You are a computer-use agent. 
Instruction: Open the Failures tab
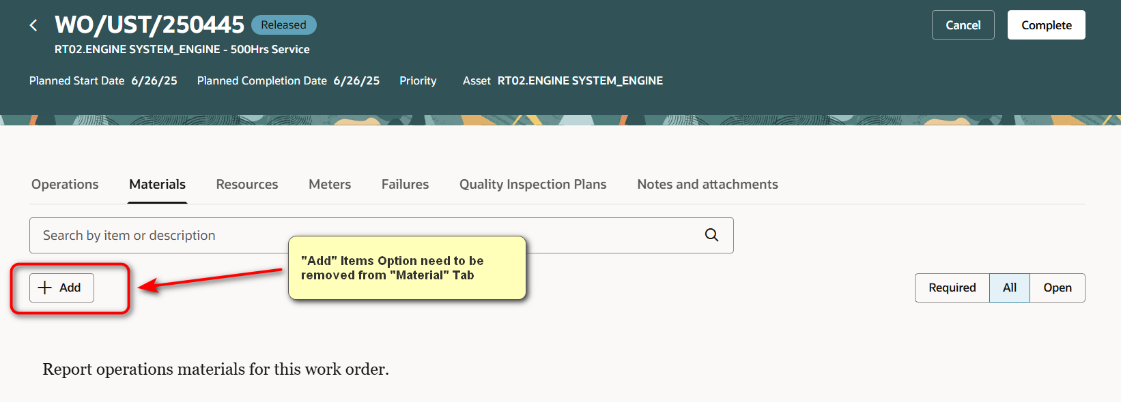click(404, 184)
